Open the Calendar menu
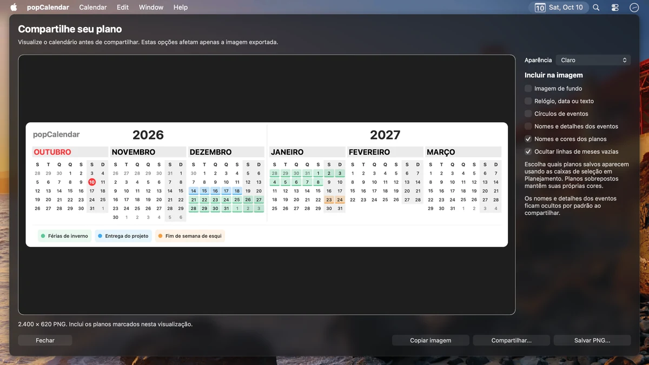 tap(93, 7)
